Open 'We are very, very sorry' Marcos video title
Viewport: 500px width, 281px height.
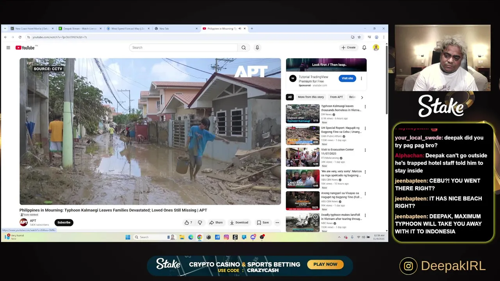point(341,173)
